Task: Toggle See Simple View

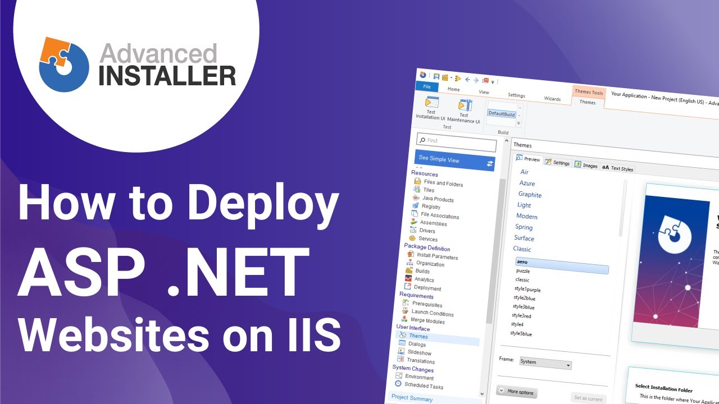Action: (x=454, y=160)
